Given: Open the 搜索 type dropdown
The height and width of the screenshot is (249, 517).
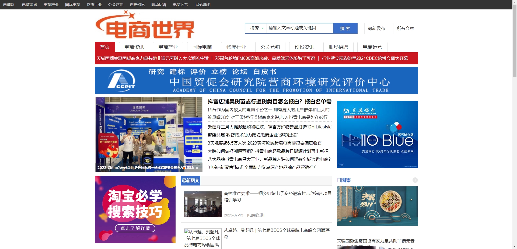Looking at the screenshot, I should point(256,28).
